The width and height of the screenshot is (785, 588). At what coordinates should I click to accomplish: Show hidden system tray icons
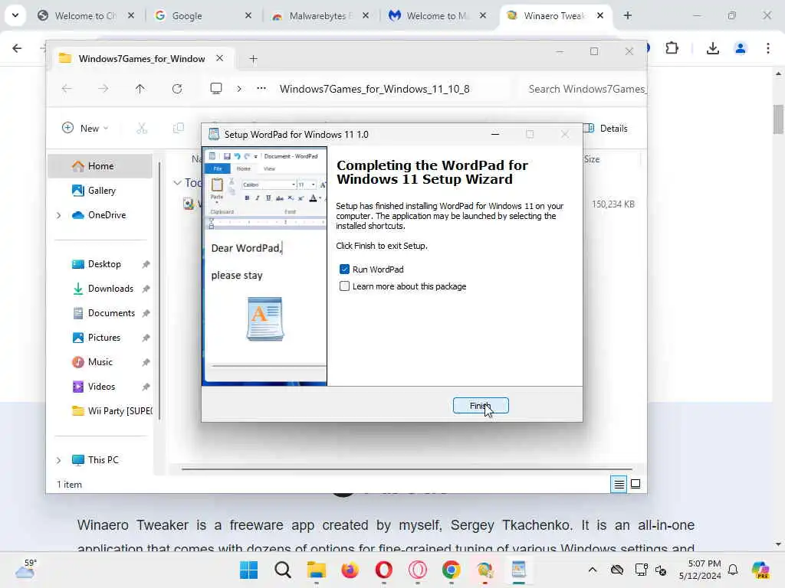click(x=593, y=570)
